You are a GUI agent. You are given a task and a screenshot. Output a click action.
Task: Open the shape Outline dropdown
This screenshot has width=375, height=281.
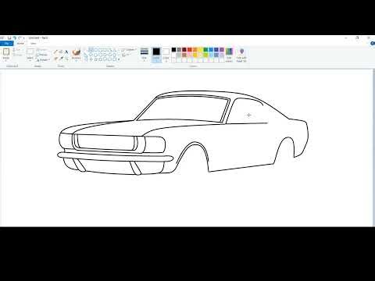click(129, 49)
